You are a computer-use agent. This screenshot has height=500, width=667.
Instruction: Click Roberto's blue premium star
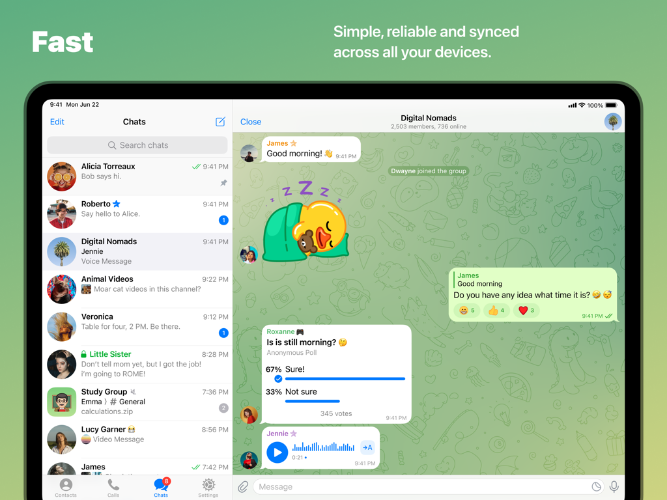117,204
